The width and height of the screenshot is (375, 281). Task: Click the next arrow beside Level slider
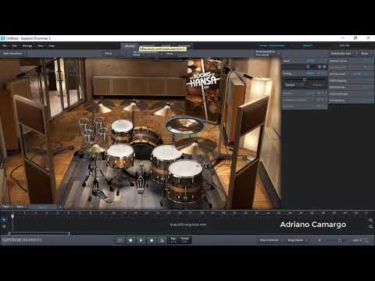[x=324, y=67]
